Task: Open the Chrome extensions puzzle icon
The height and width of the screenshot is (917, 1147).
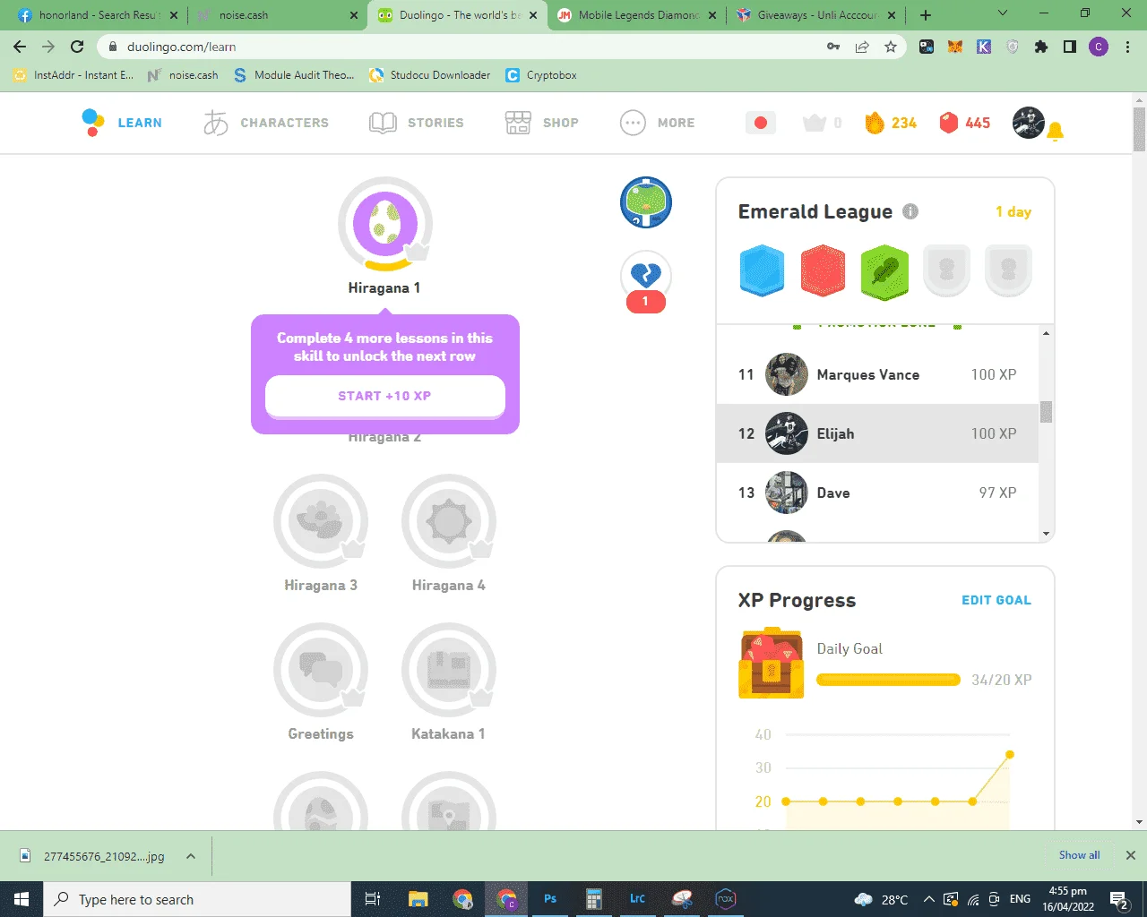Action: [x=1041, y=47]
